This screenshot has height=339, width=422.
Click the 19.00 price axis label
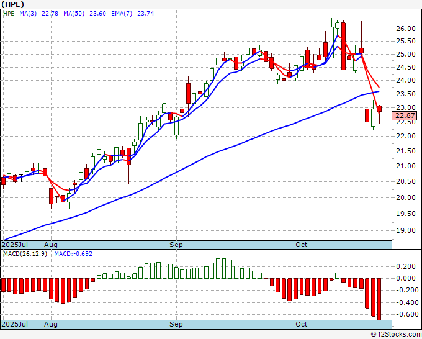(x=406, y=230)
